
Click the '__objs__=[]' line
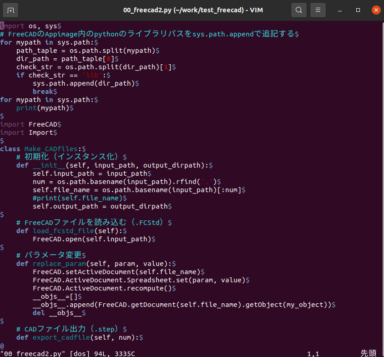pyautogui.click(x=57, y=296)
